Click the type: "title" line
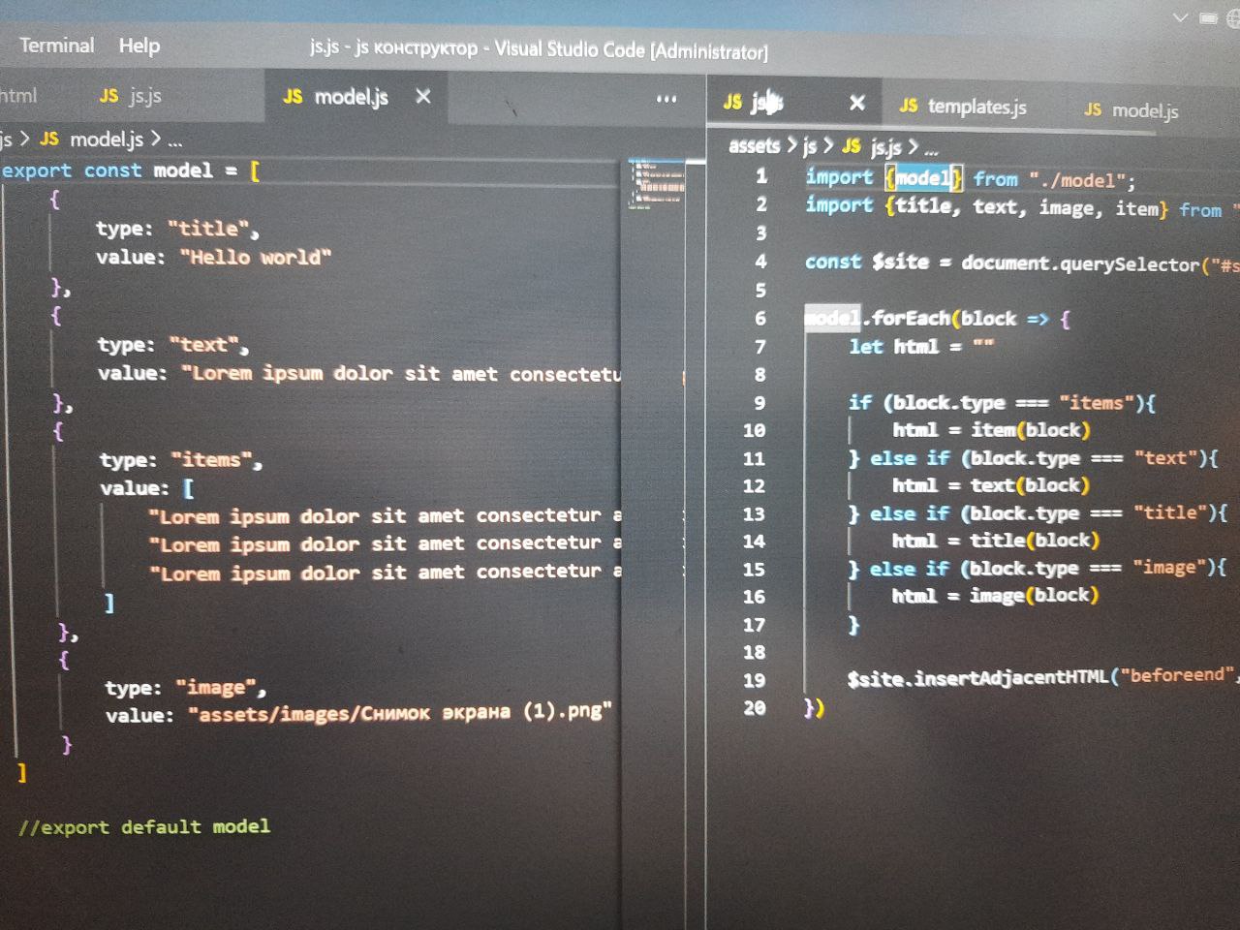 coord(177,230)
